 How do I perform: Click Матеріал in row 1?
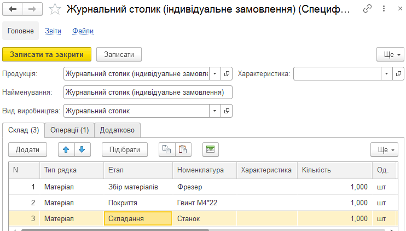click(x=72, y=187)
